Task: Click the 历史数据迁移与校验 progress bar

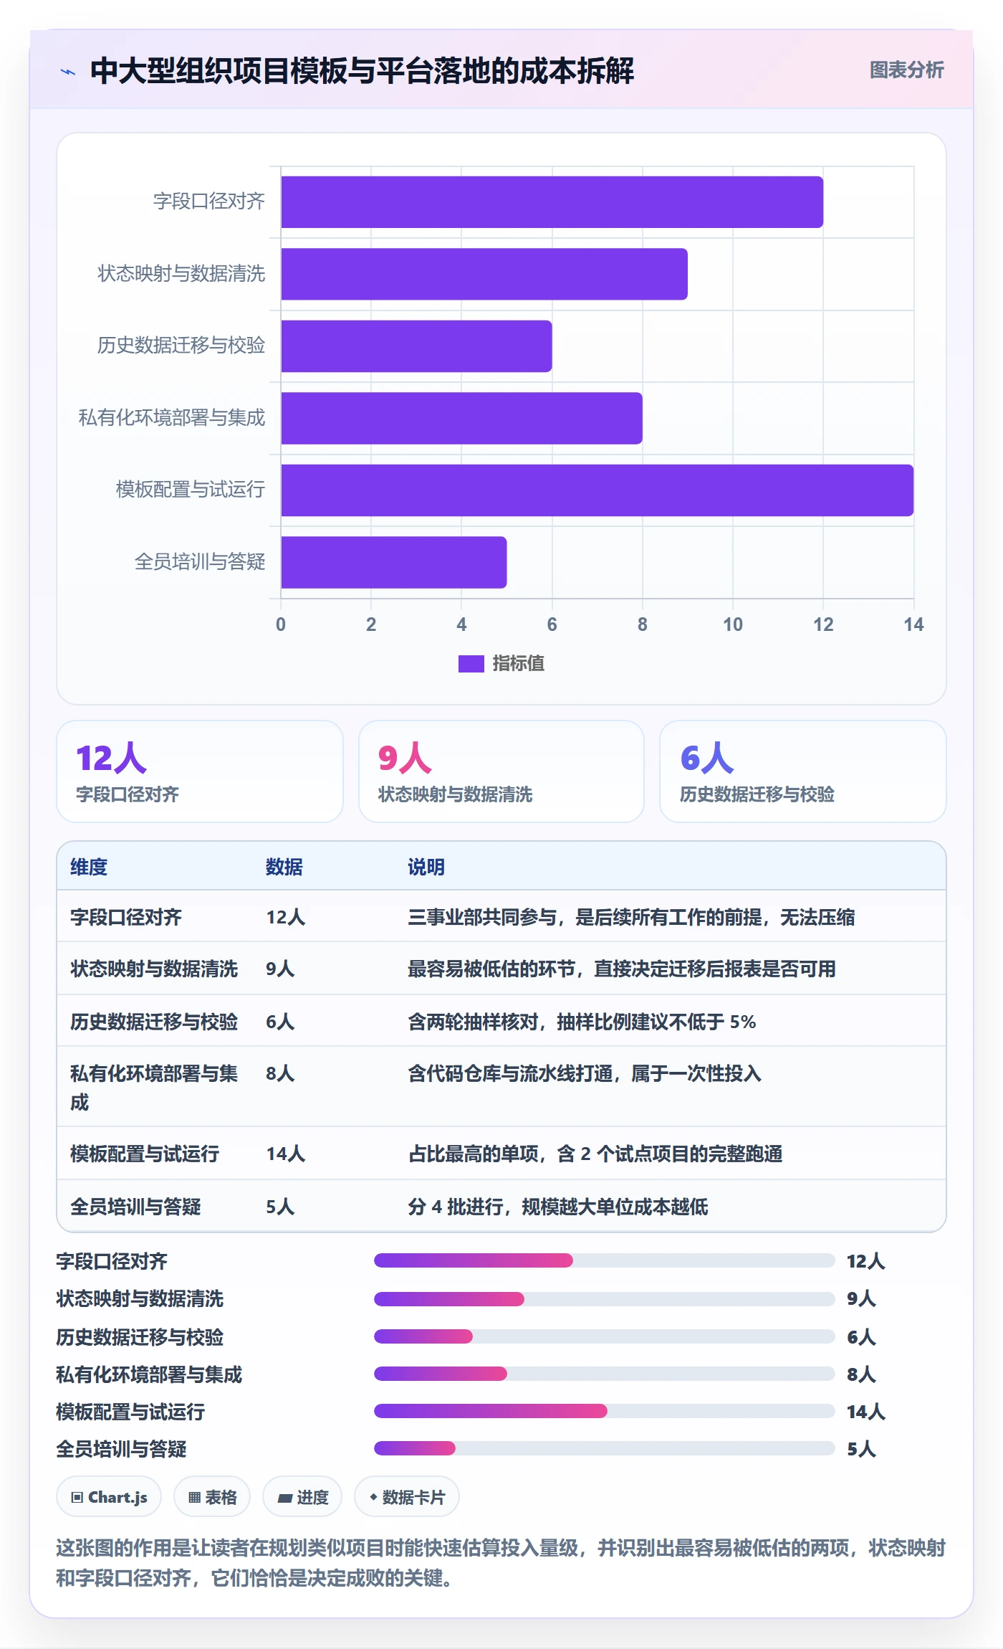Action: tap(605, 1336)
